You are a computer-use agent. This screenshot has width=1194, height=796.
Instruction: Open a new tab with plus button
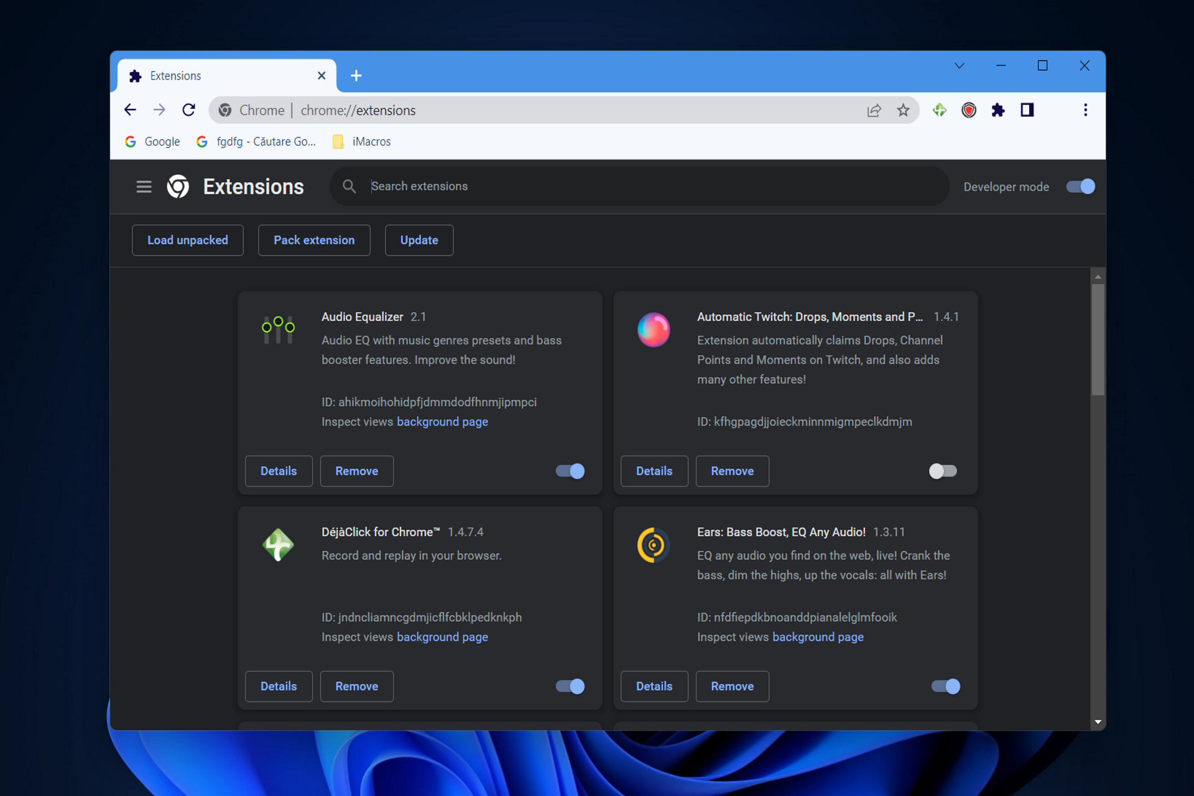pyautogui.click(x=356, y=76)
